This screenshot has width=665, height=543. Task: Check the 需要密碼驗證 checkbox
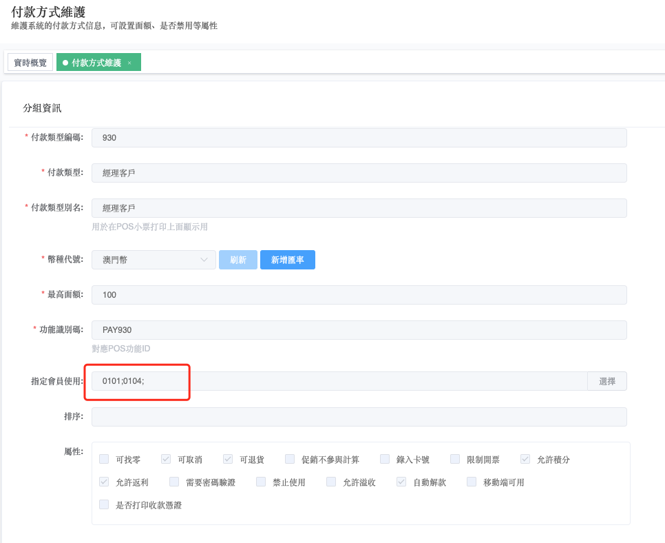[x=174, y=482]
